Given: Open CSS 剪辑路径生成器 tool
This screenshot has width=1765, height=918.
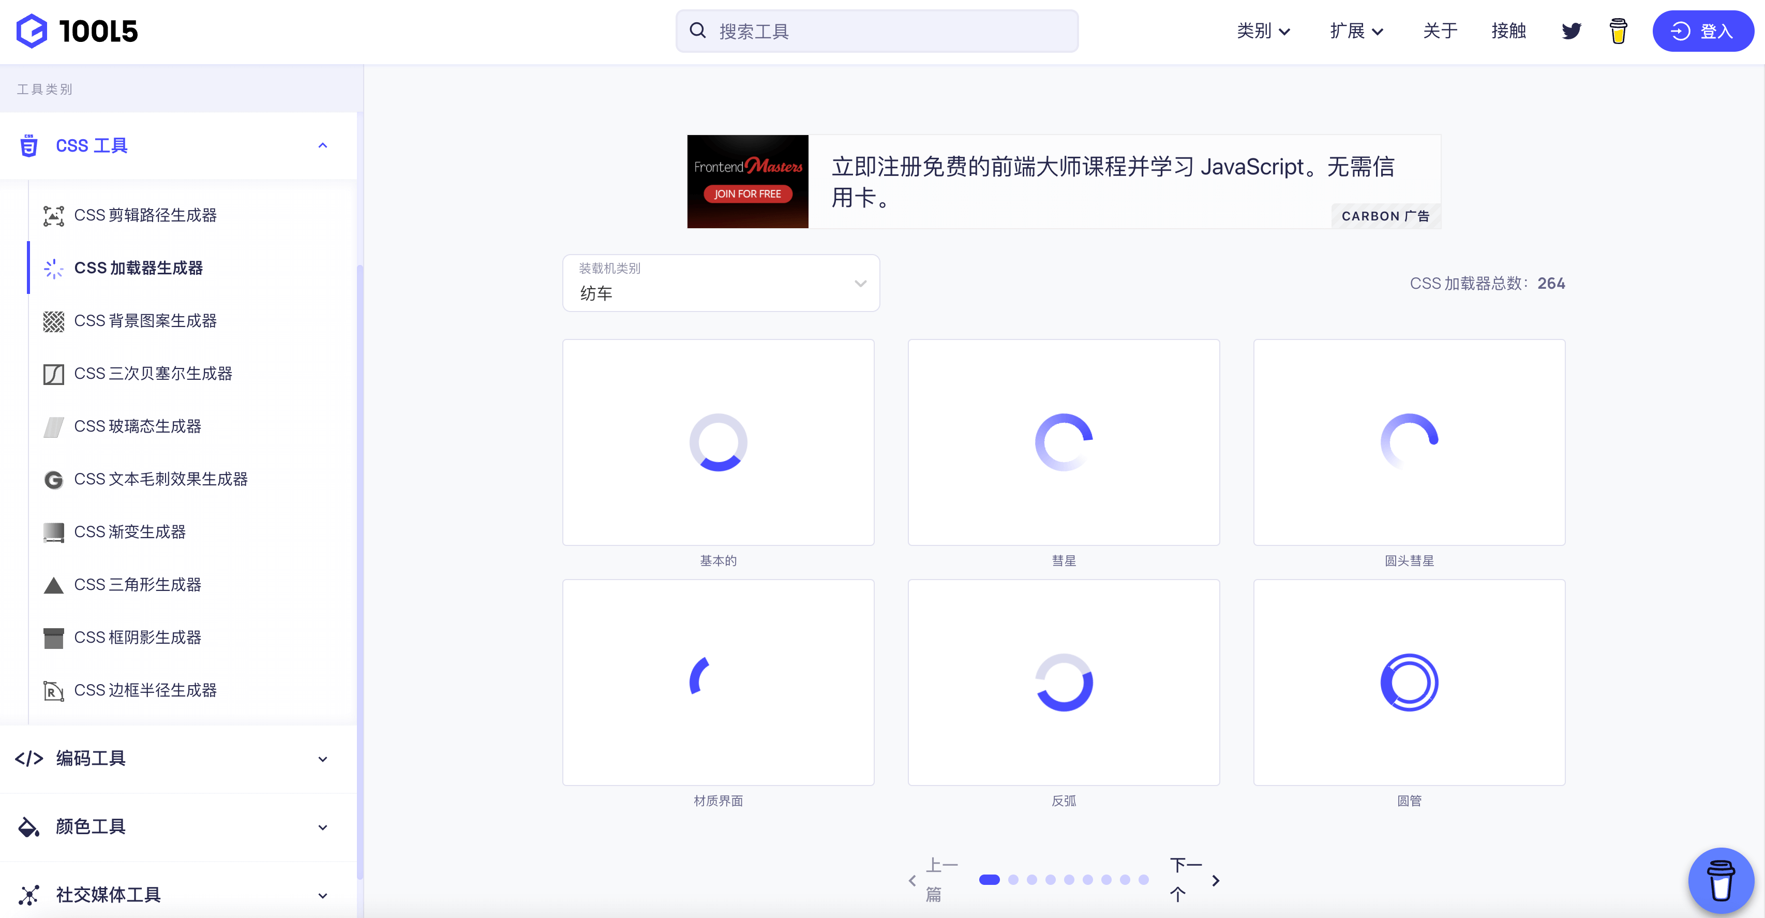Looking at the screenshot, I should pos(144,215).
